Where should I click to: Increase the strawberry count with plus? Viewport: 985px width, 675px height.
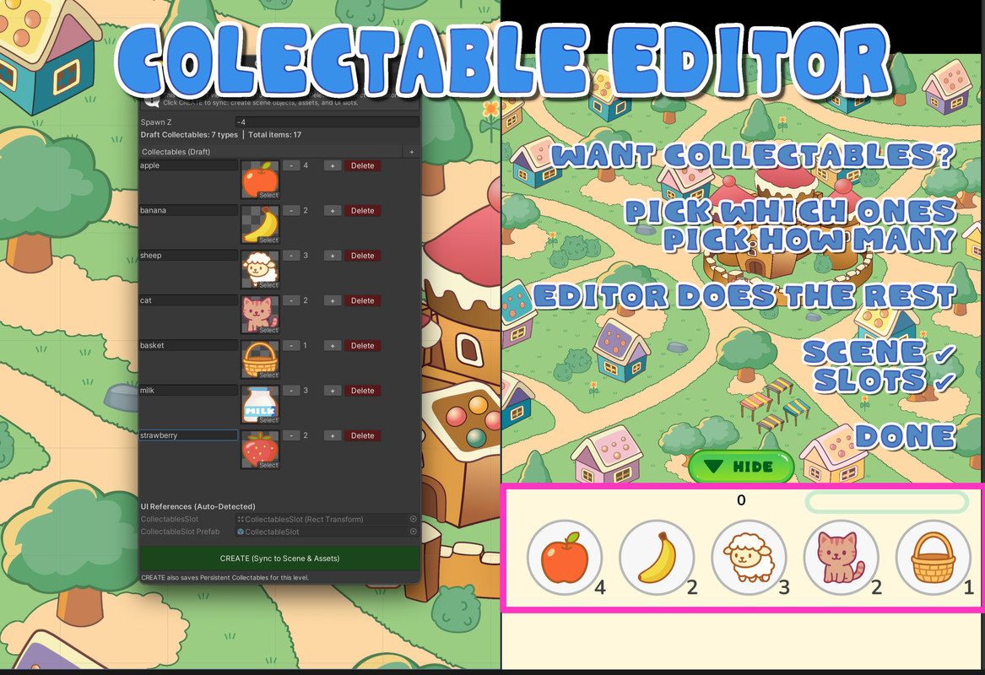333,435
